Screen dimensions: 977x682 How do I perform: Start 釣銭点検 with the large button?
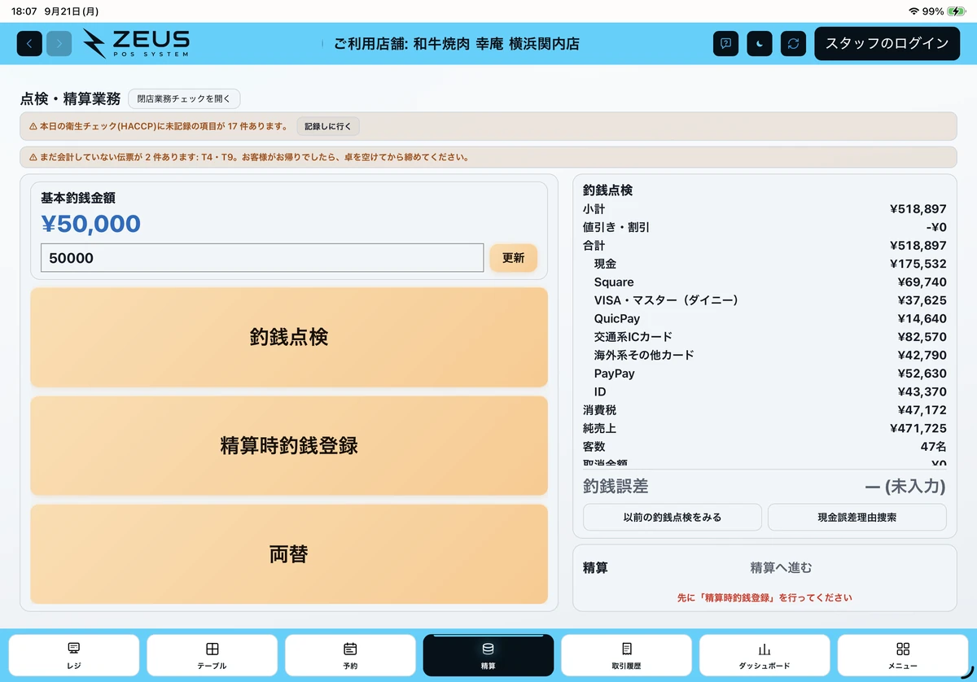coord(289,337)
